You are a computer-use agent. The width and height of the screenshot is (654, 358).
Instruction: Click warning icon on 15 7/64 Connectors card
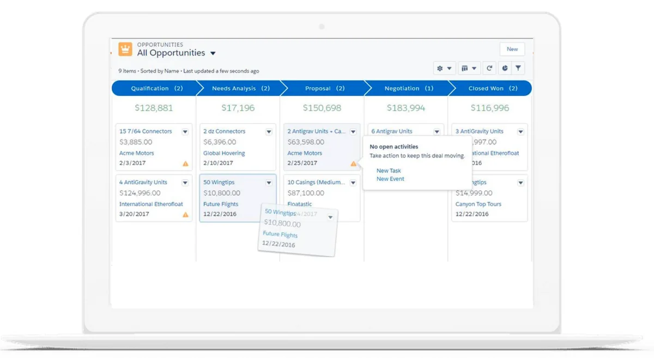(185, 163)
